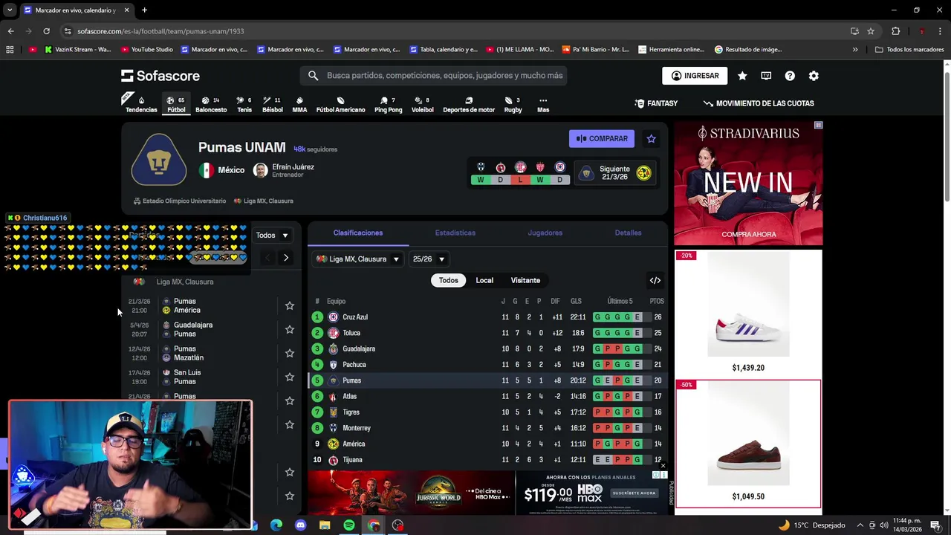Show Todos standings filter
951x535 pixels.
(449, 280)
